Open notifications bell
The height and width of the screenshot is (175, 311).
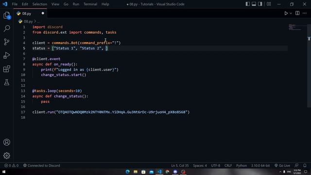(x=305, y=165)
